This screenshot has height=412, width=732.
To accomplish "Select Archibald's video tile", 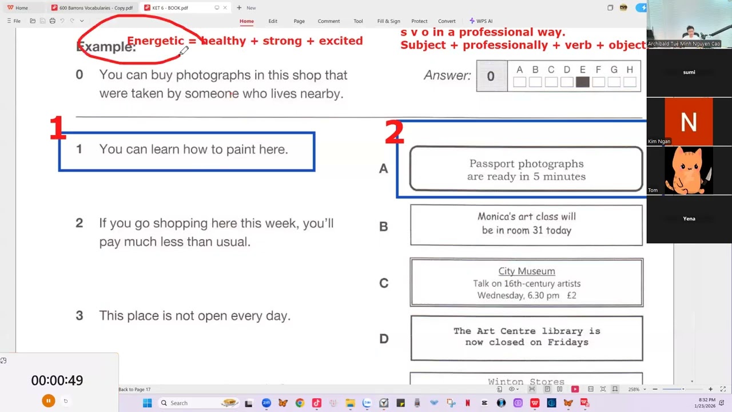I will click(x=689, y=24).
